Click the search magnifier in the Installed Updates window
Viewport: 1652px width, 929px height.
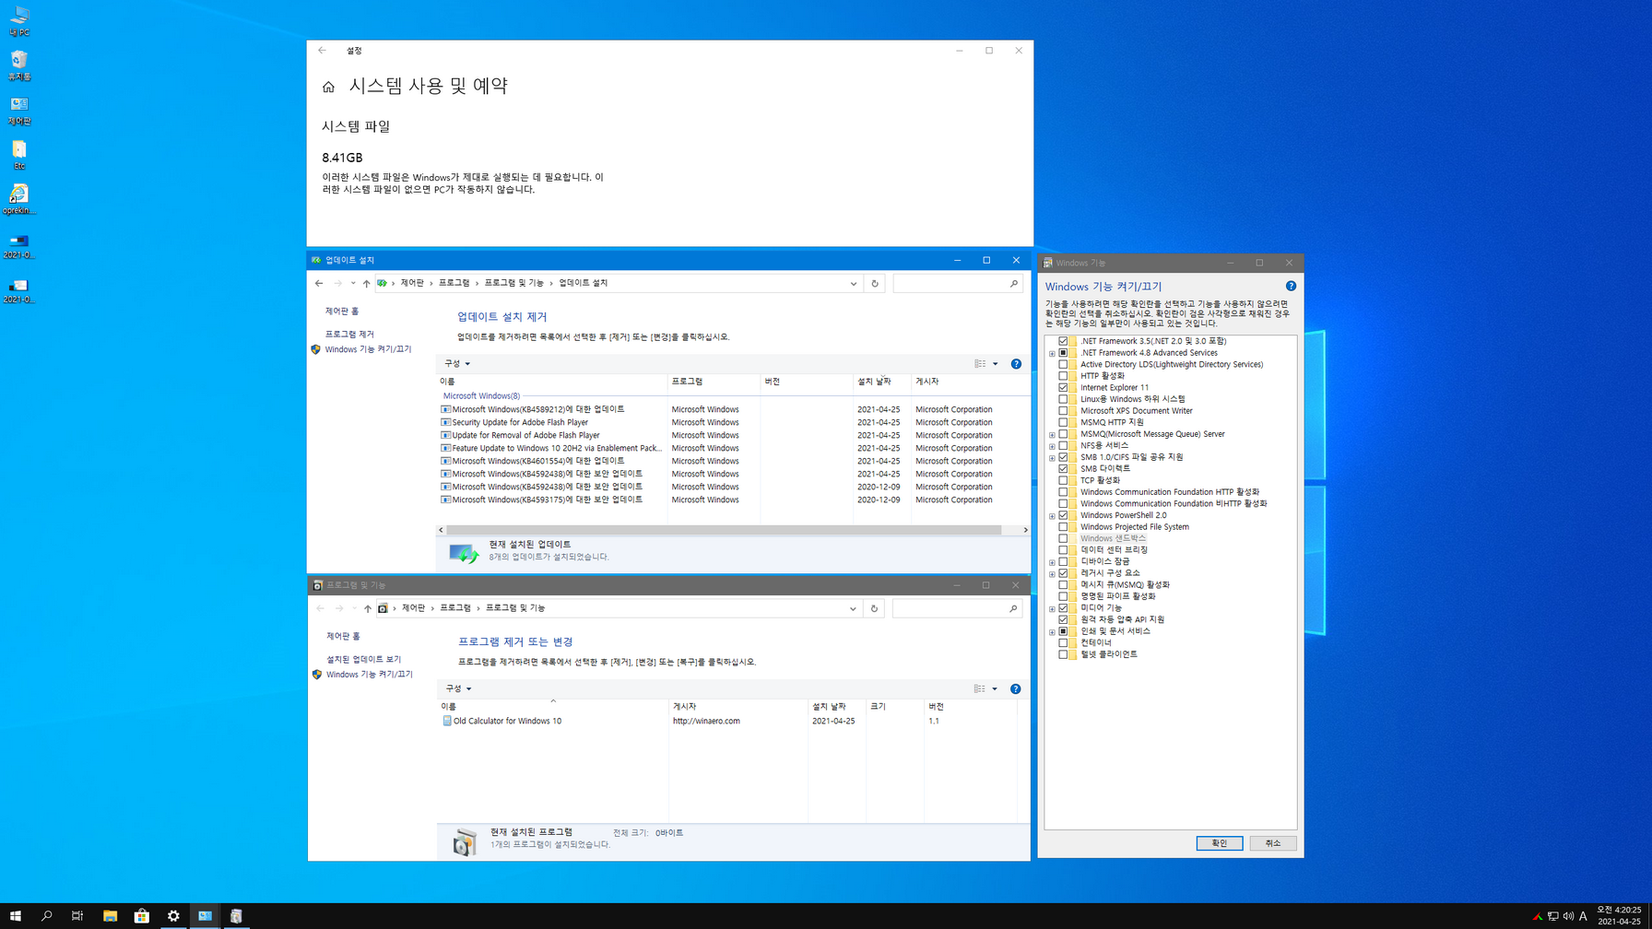[1014, 284]
